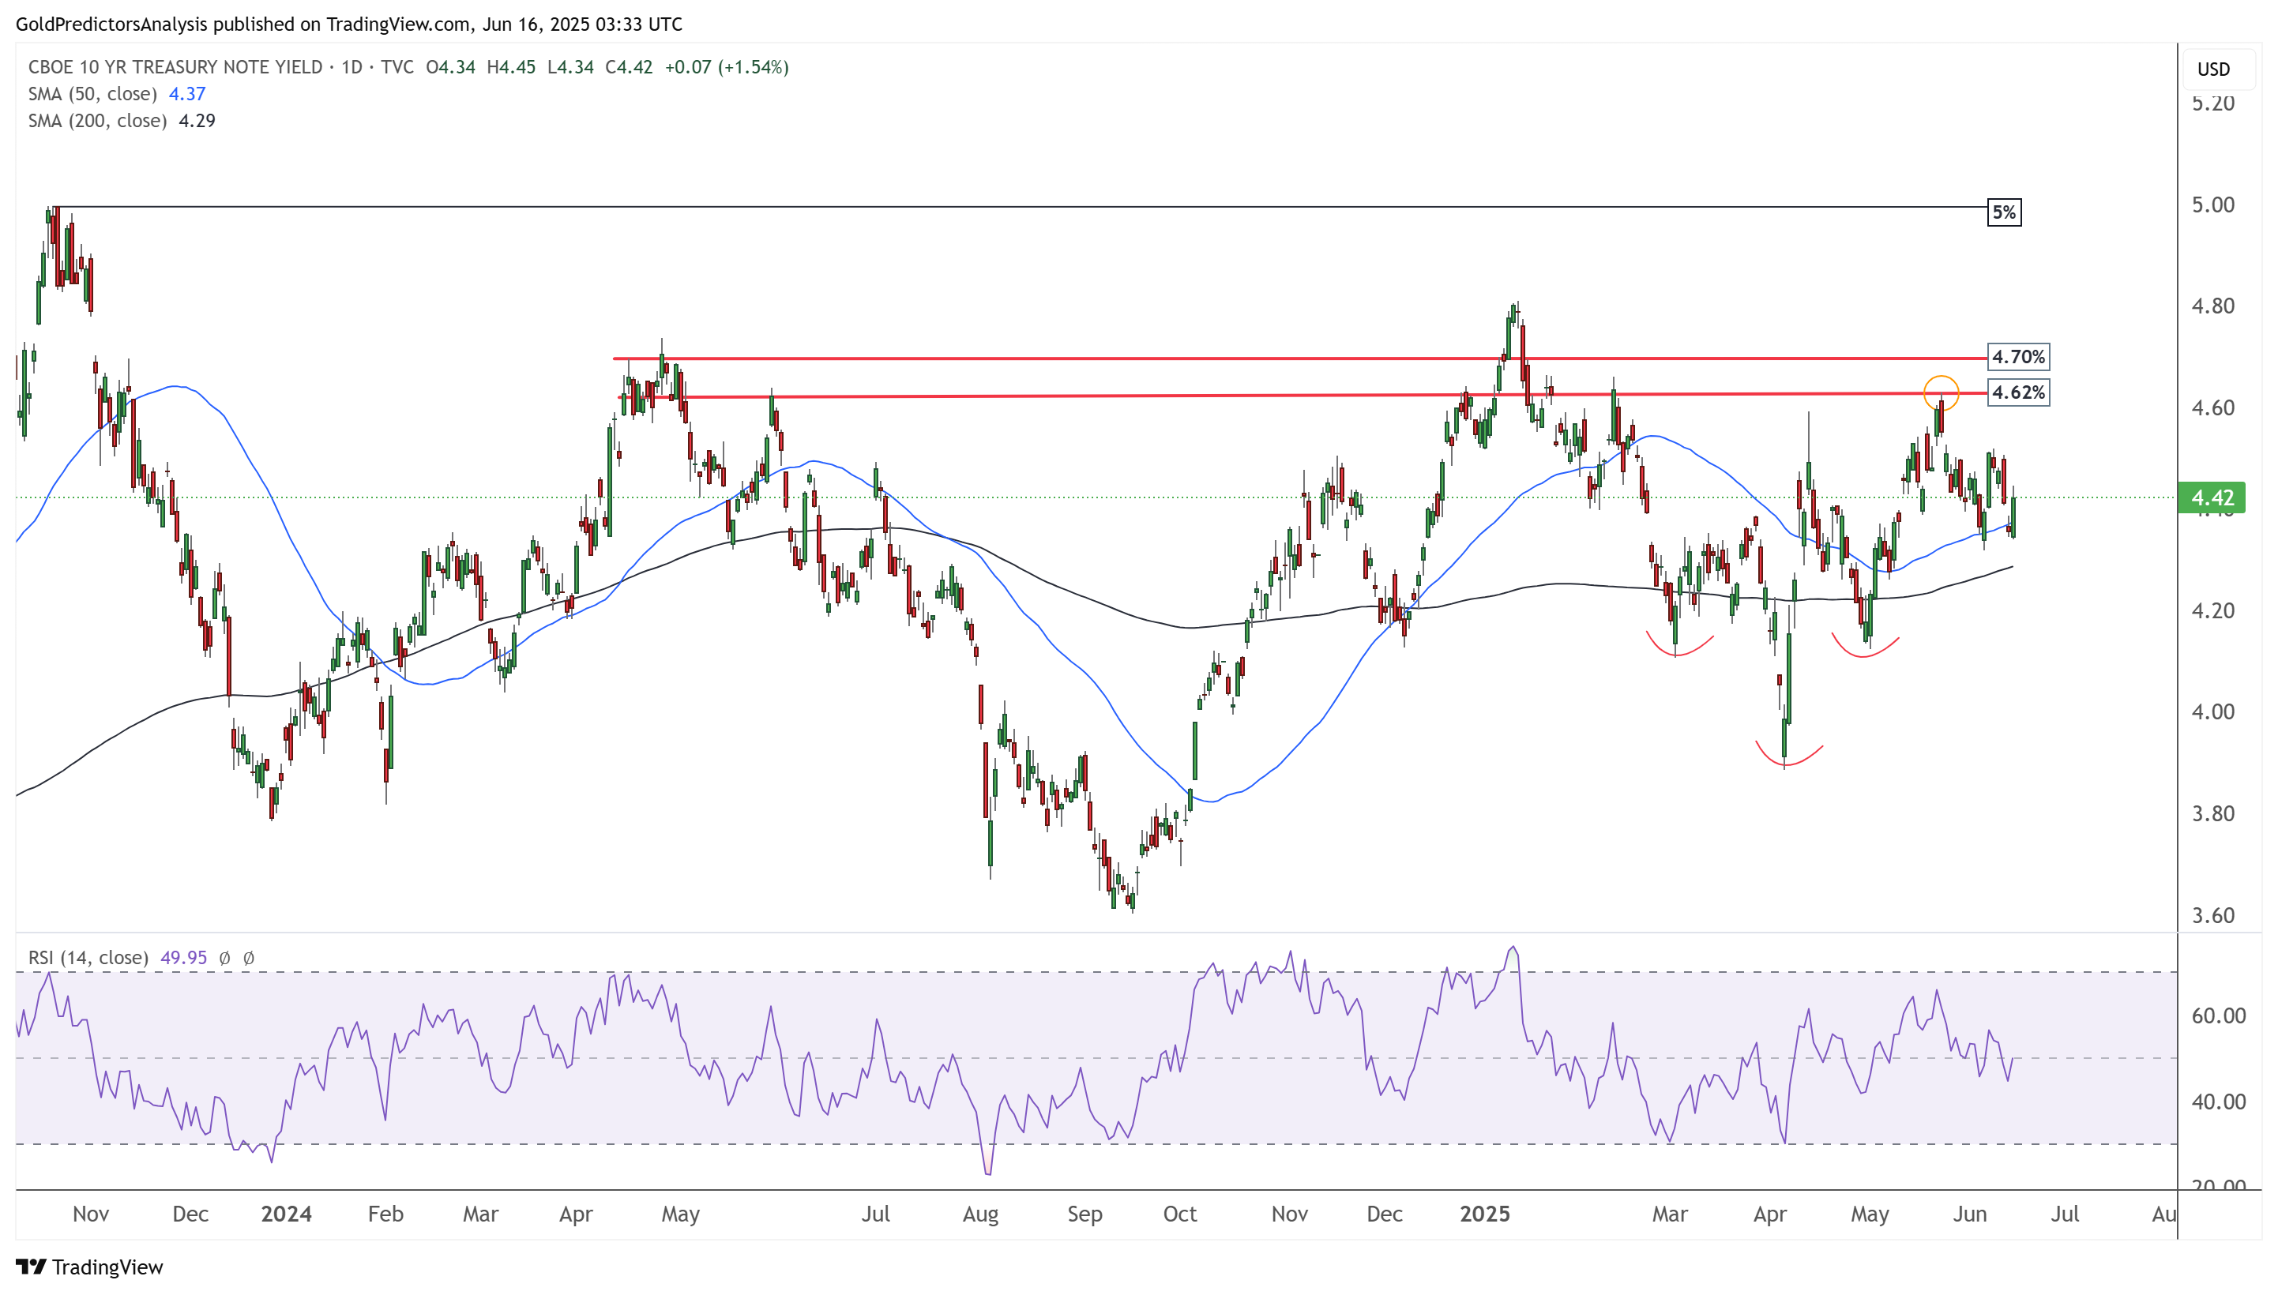Select the SMA (50, close) indicator legend
Viewport: 2278px width, 1295px height.
pyautogui.click(x=92, y=94)
